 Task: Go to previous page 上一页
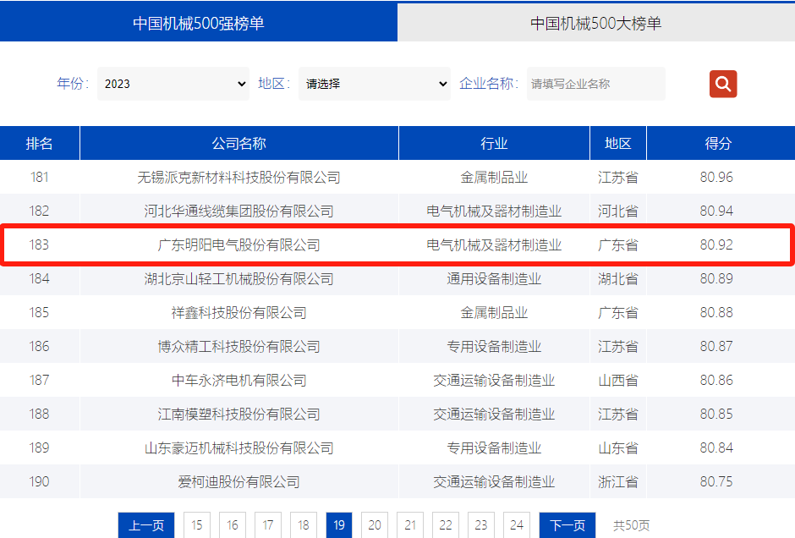(146, 524)
